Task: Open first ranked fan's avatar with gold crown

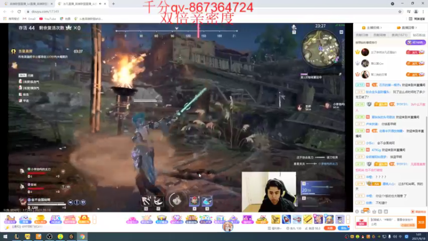Action: click(365, 52)
